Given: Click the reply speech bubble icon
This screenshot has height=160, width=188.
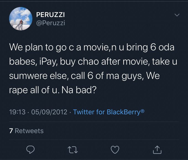Looking at the screenshot, I should tap(30, 150).
